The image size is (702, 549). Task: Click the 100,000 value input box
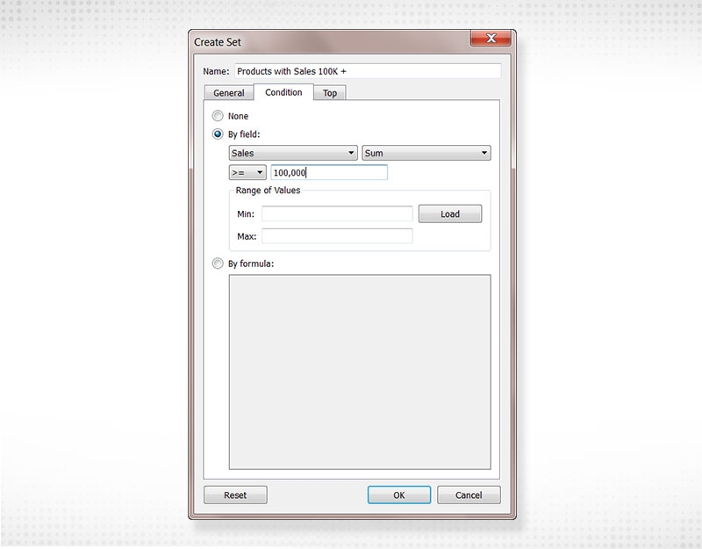329,173
